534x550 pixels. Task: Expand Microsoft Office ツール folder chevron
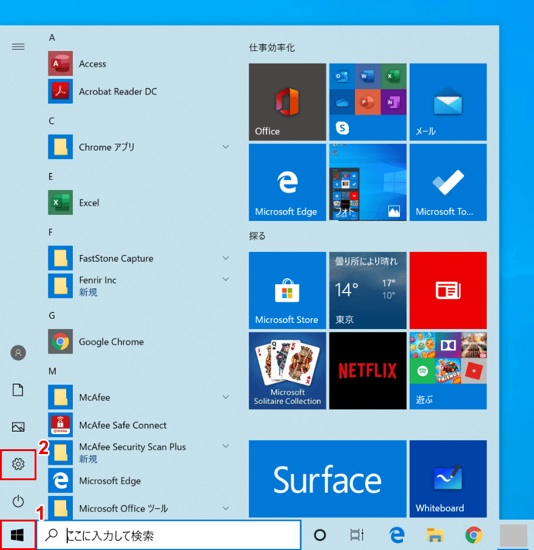(226, 508)
